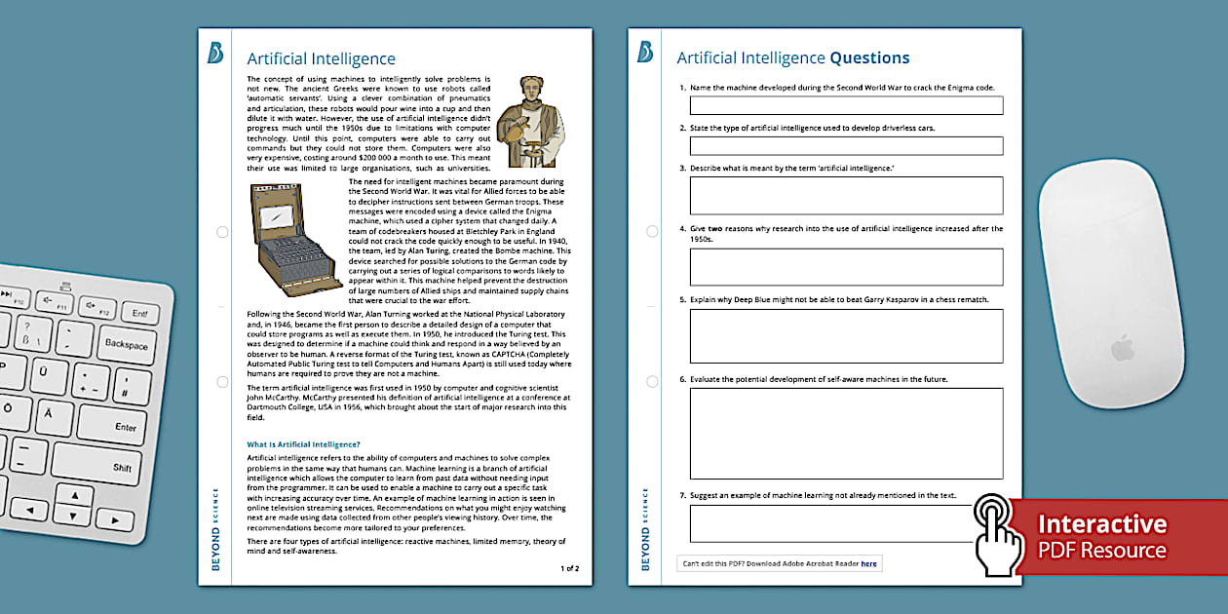1228x614 pixels.
Task: Click the answer box defining artificial intelligence
Action: [x=846, y=194]
